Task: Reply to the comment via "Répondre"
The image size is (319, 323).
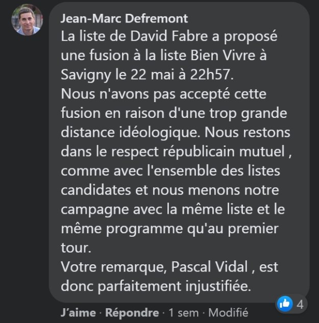Action: tap(132, 312)
